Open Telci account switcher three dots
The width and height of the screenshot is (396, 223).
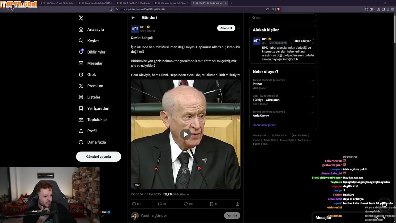122,214
